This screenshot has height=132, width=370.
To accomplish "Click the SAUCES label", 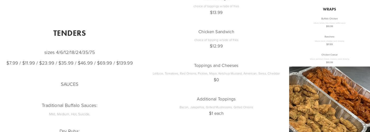I will click(x=70, y=84).
